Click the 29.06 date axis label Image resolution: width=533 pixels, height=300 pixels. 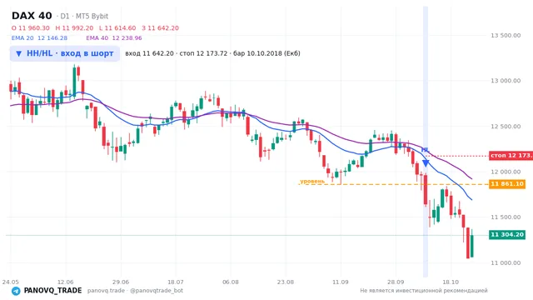tap(121, 282)
